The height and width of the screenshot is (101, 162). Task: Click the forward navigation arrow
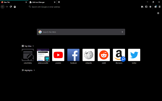tap(7, 7)
